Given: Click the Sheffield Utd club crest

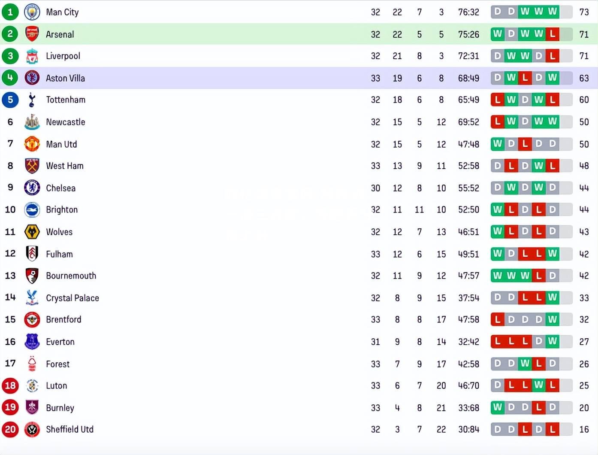Looking at the screenshot, I should 32,429.
